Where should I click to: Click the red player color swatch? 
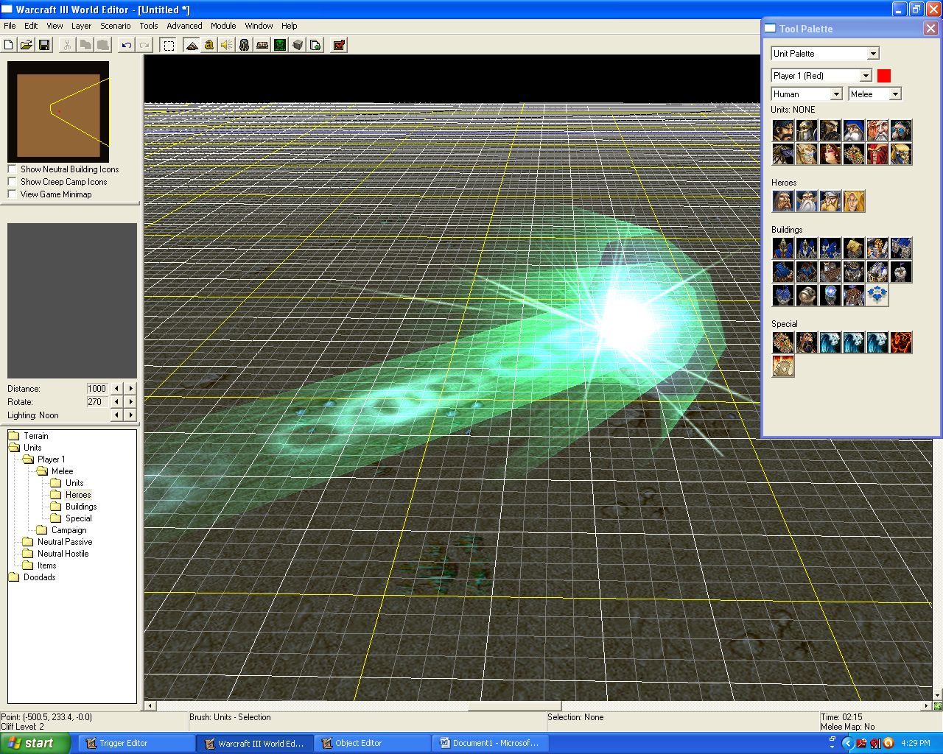coord(884,75)
